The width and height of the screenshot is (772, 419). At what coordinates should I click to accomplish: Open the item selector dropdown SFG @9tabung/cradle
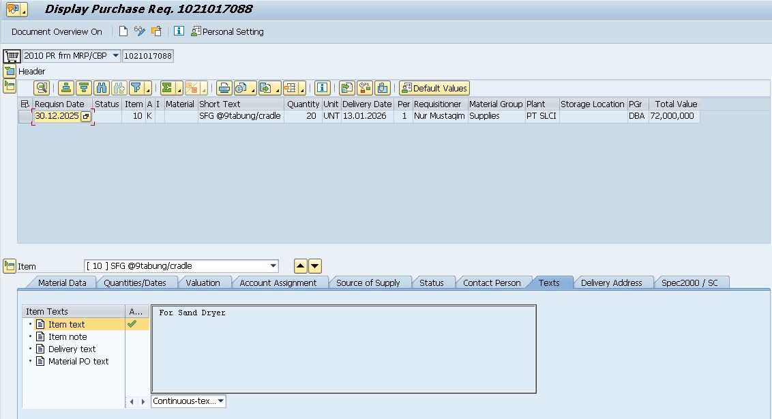click(x=273, y=266)
